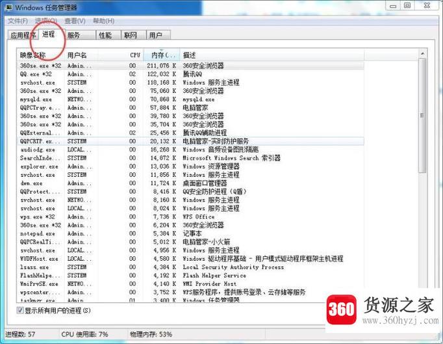Select the WUDFHost.exe process row
The width and height of the screenshot is (443, 344).
(190, 259)
